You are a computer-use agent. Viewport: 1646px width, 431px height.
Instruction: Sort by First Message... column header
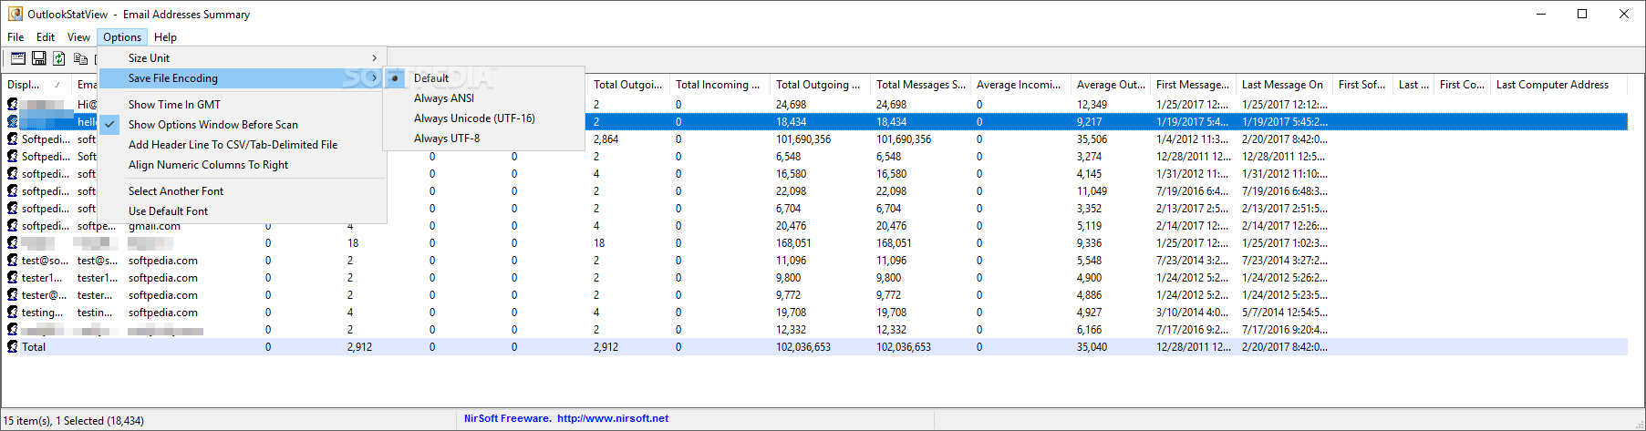click(1193, 85)
